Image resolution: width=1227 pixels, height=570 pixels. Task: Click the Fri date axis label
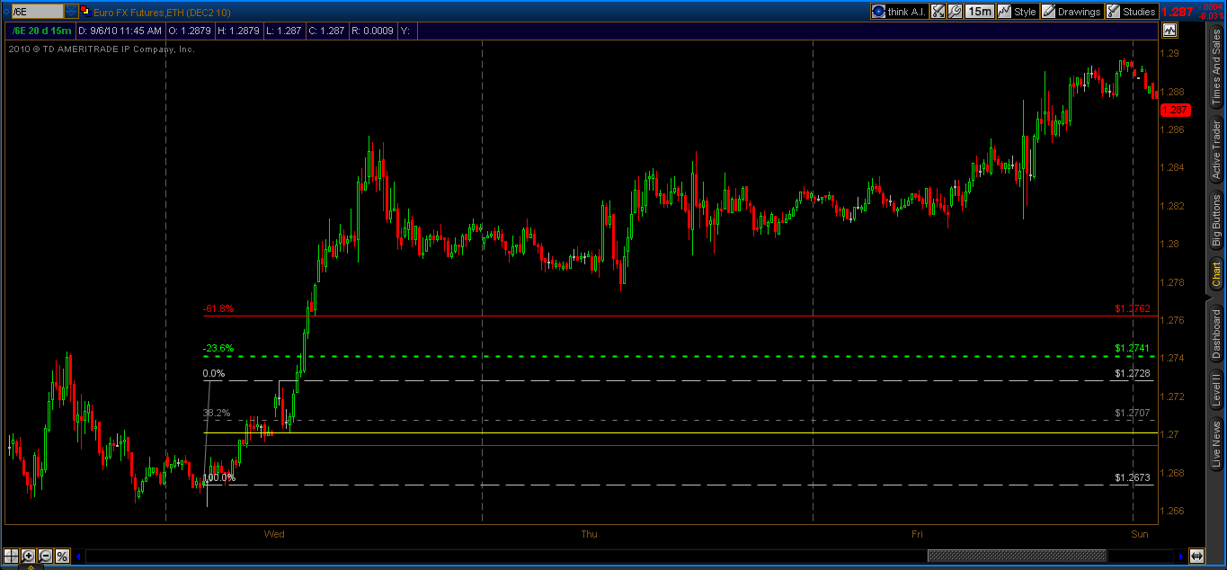[917, 534]
